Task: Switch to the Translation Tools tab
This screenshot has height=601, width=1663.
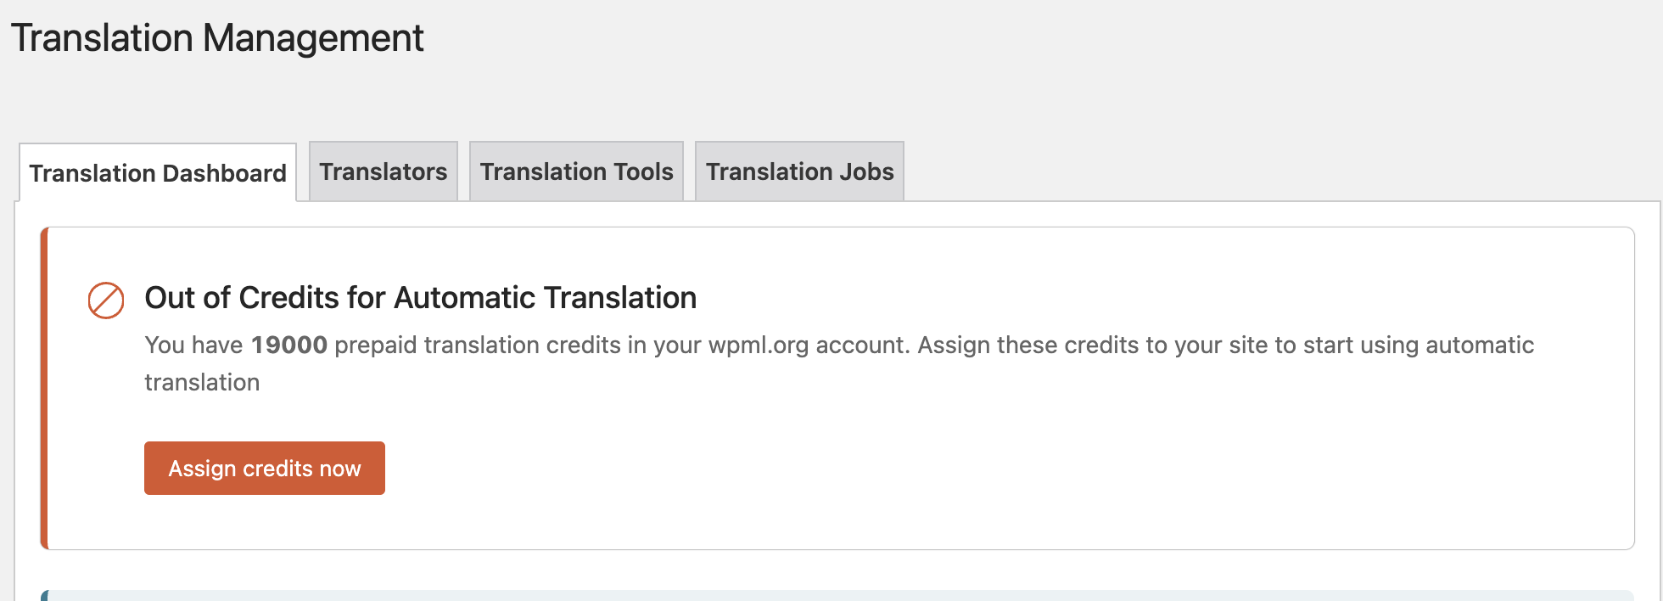Action: pos(576,171)
